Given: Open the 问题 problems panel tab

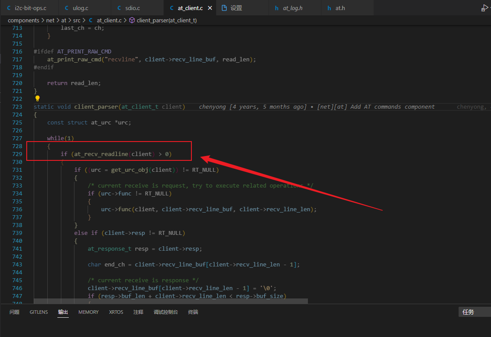Looking at the screenshot, I should click(14, 312).
